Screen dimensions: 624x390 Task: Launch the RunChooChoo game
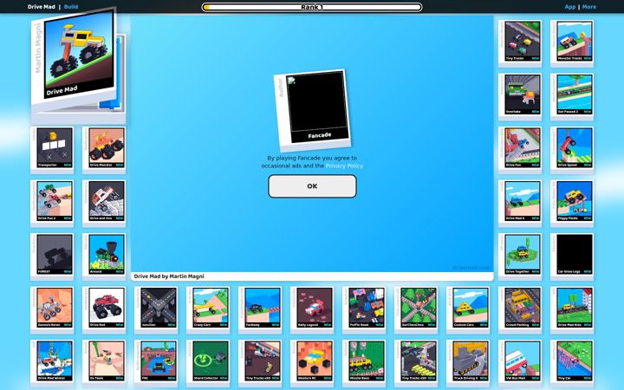click(x=416, y=309)
